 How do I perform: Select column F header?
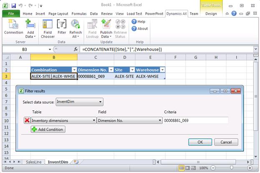[x=175, y=57]
